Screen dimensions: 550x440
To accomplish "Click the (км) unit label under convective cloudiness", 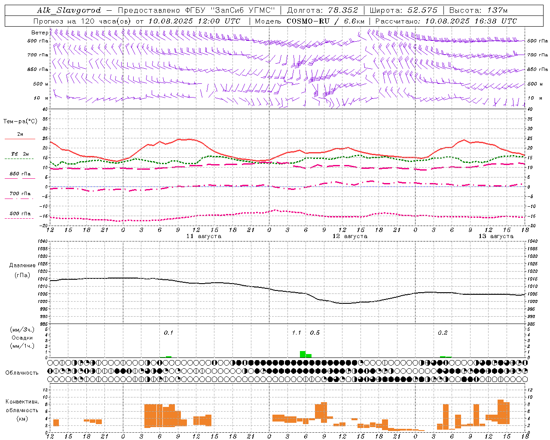I will coord(22,419).
